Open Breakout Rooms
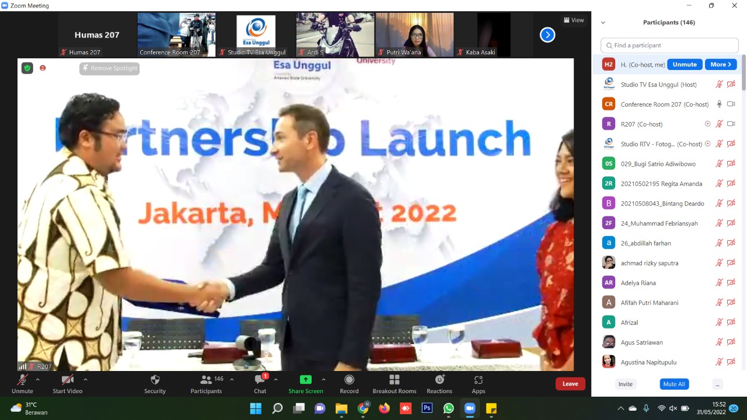 [395, 384]
